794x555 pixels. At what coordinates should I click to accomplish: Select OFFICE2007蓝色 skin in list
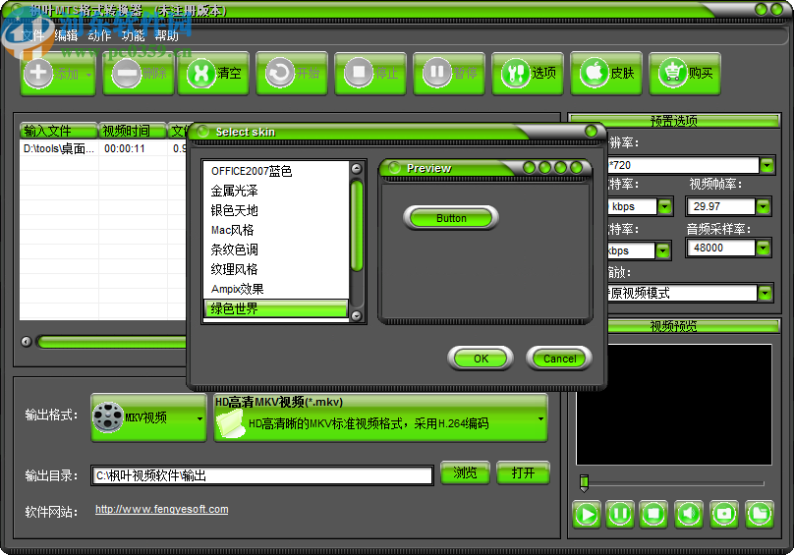coord(276,171)
